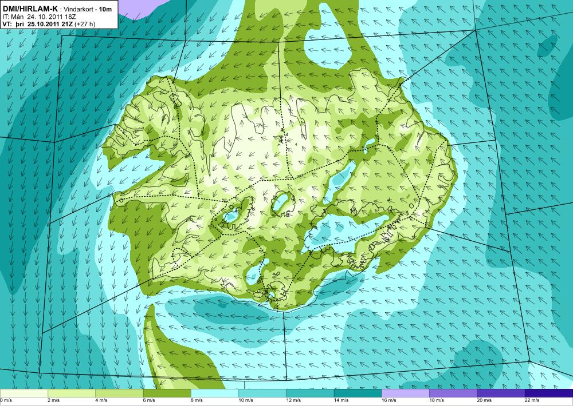The width and height of the screenshot is (573, 406).
Task: Click legend swatch between 6 m/s and 8 m/s
Action: click(167, 393)
